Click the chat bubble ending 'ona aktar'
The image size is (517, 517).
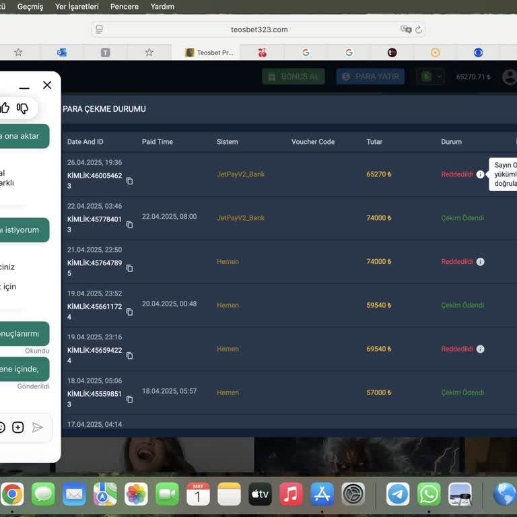coord(25,136)
